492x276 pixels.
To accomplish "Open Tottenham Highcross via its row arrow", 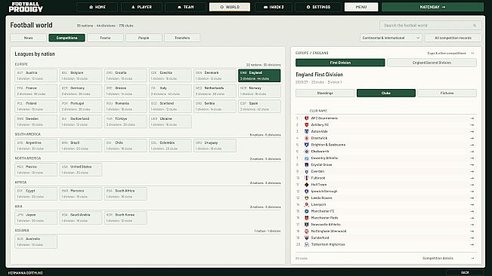I will pos(472,244).
